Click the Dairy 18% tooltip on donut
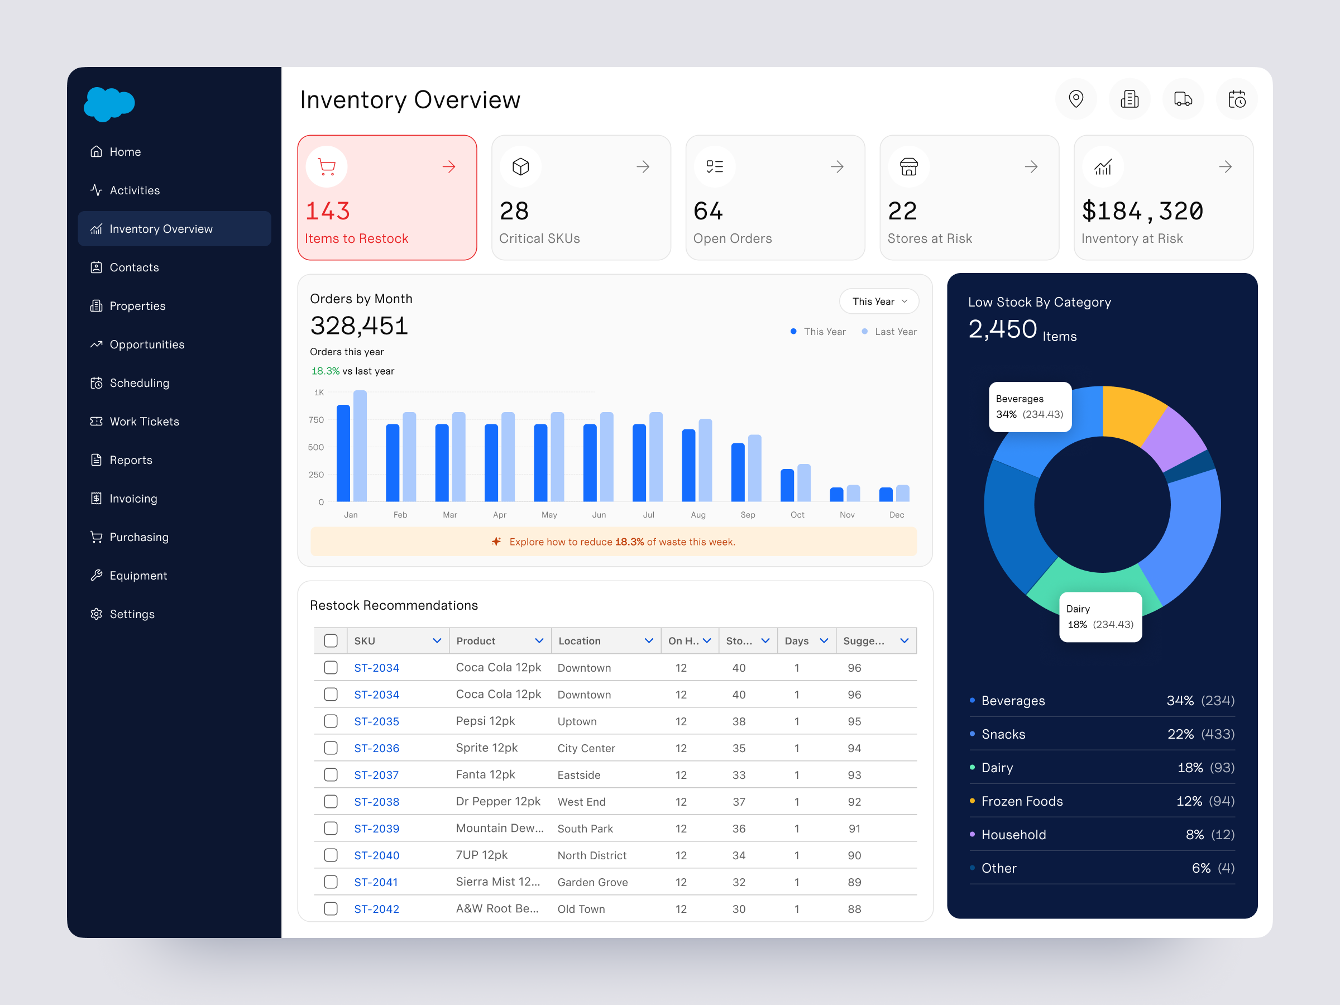This screenshot has height=1005, width=1340. pos(1100,617)
